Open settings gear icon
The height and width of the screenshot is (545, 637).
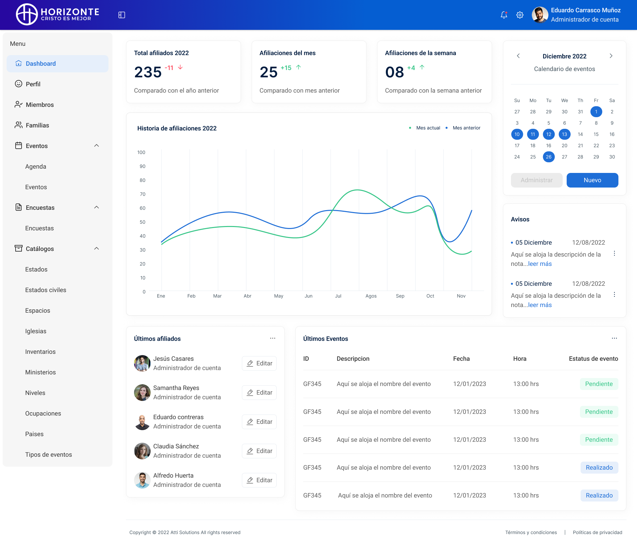pos(520,15)
